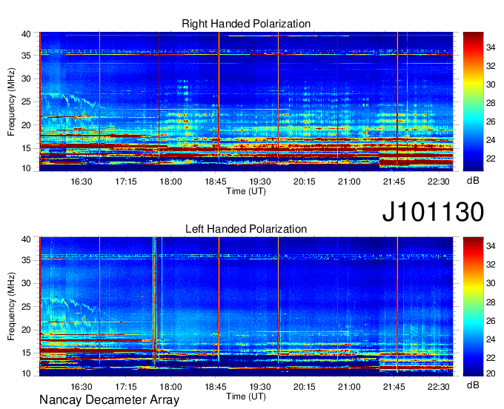Click the 18:00 time tick under Left Handed plot
The image size is (504, 409).
[170, 387]
